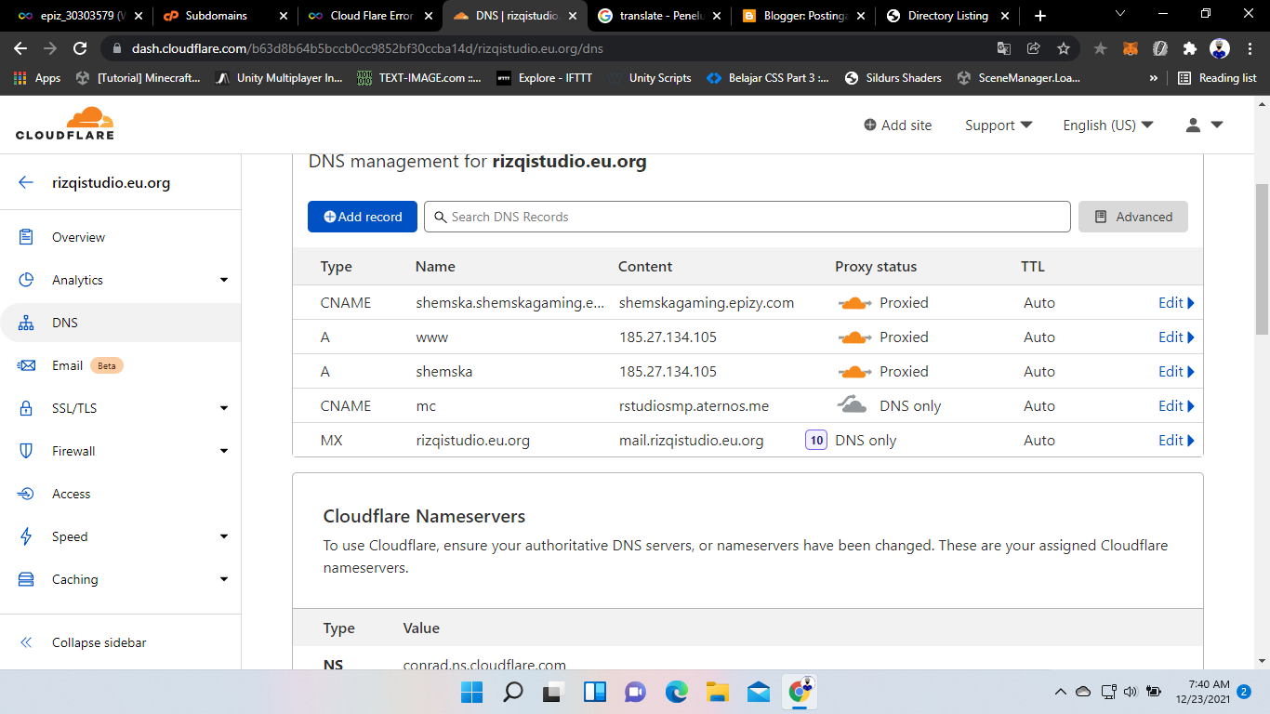This screenshot has width=1270, height=714.
Task: Open the Chrome three-dot menu
Action: 1250,48
